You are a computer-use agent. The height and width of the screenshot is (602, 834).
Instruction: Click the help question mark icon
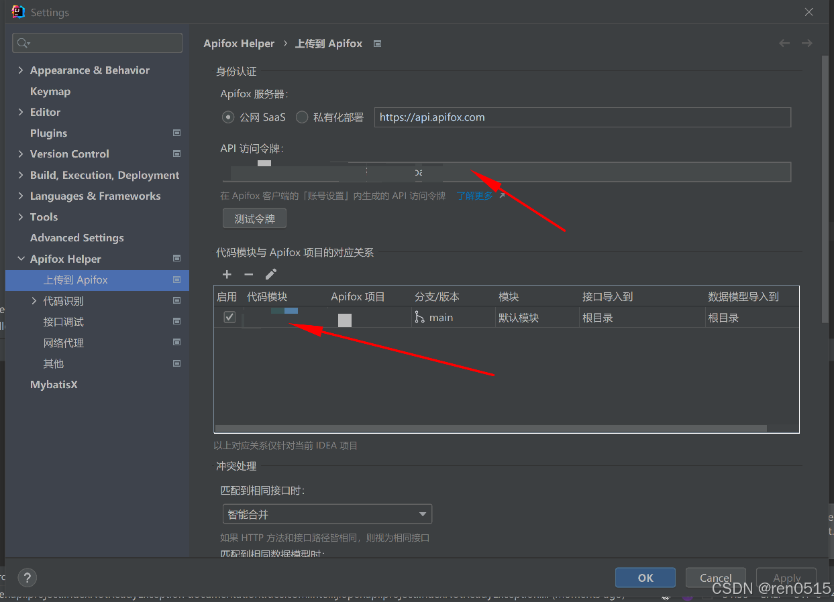click(27, 577)
